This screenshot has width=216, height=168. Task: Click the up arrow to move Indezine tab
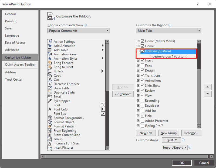207,87
